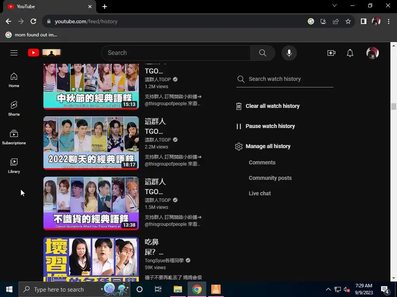Open the YouTube guide hamburger menu
Screen dimensions: 397x297
14,53
